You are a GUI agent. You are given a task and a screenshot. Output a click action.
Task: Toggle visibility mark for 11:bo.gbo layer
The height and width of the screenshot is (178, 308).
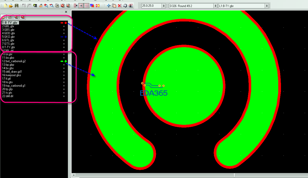(64, 58)
